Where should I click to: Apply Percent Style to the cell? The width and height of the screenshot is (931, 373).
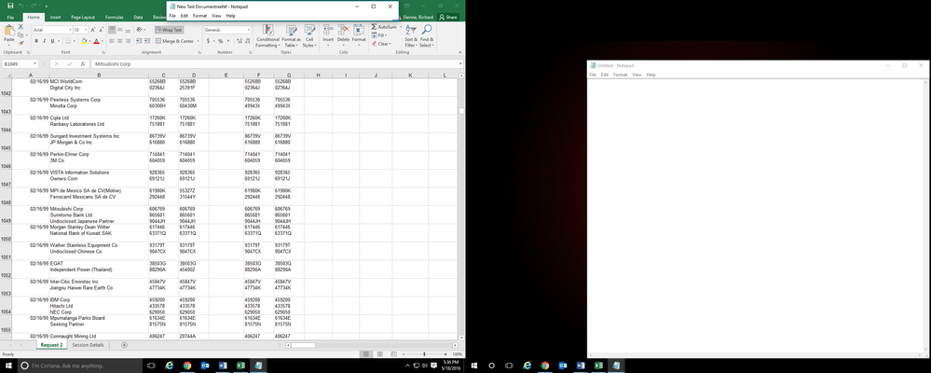point(220,41)
